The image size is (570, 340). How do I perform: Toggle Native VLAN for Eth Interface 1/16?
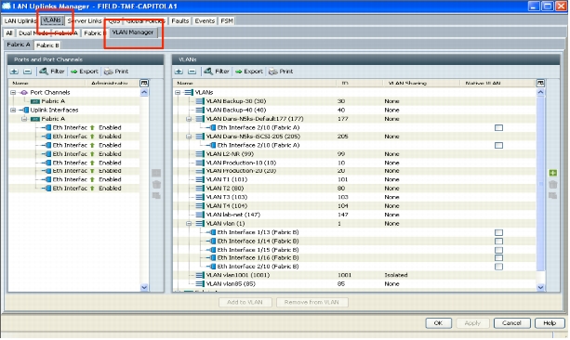click(x=498, y=258)
